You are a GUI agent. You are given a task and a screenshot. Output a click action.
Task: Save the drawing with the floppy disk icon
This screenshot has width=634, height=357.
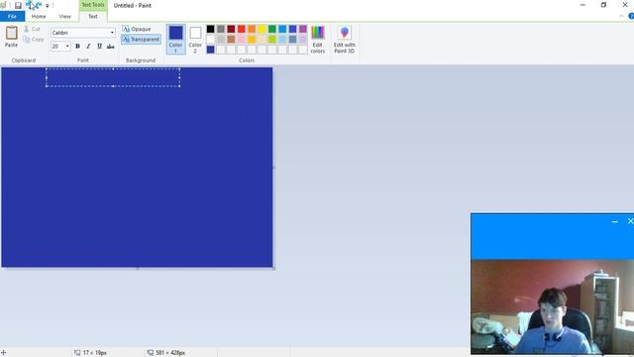(18, 5)
